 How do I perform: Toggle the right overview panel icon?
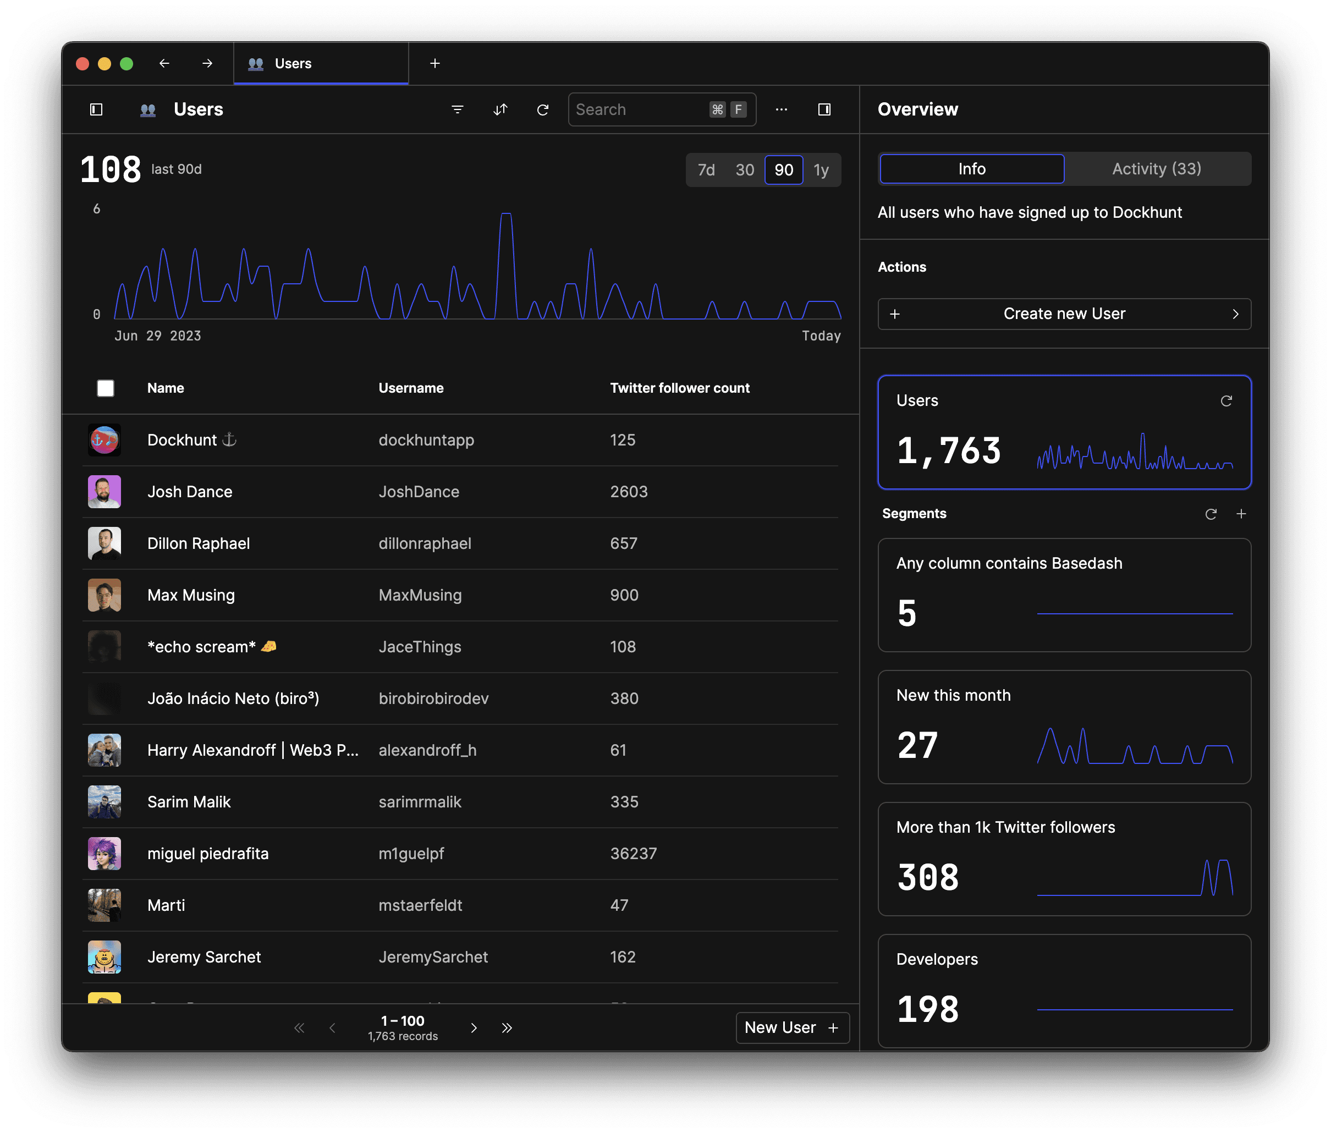[824, 110]
